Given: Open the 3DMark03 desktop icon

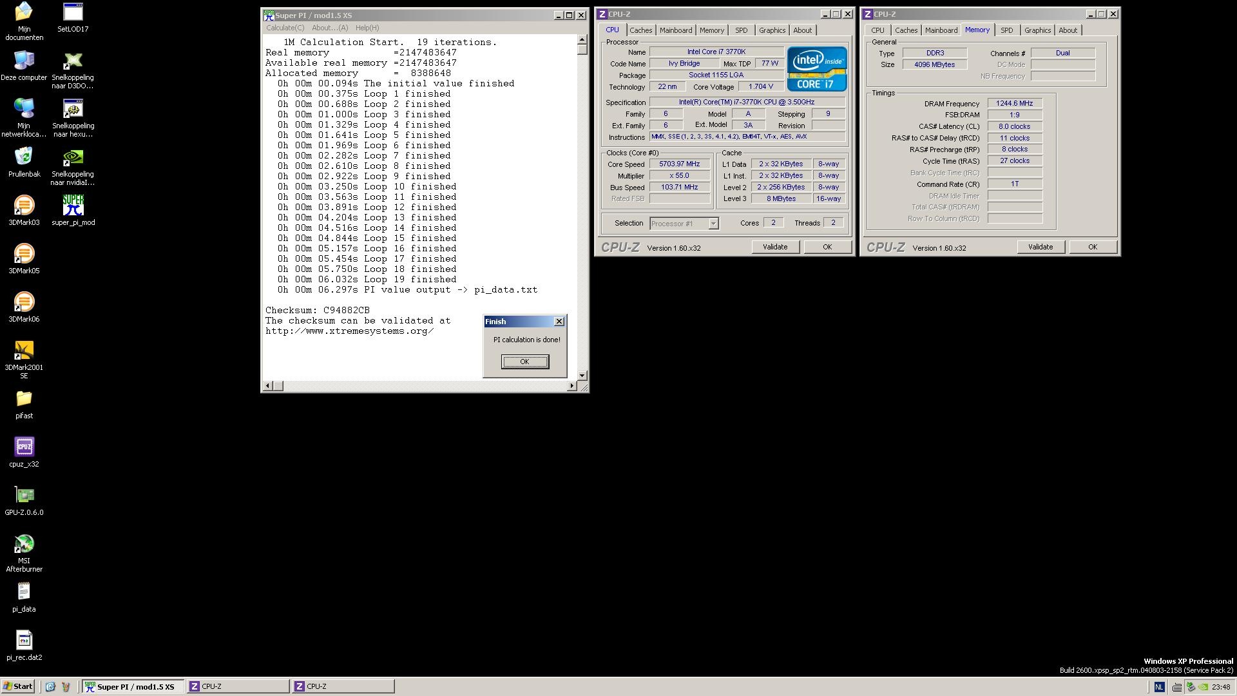Looking at the screenshot, I should coord(24,206).
